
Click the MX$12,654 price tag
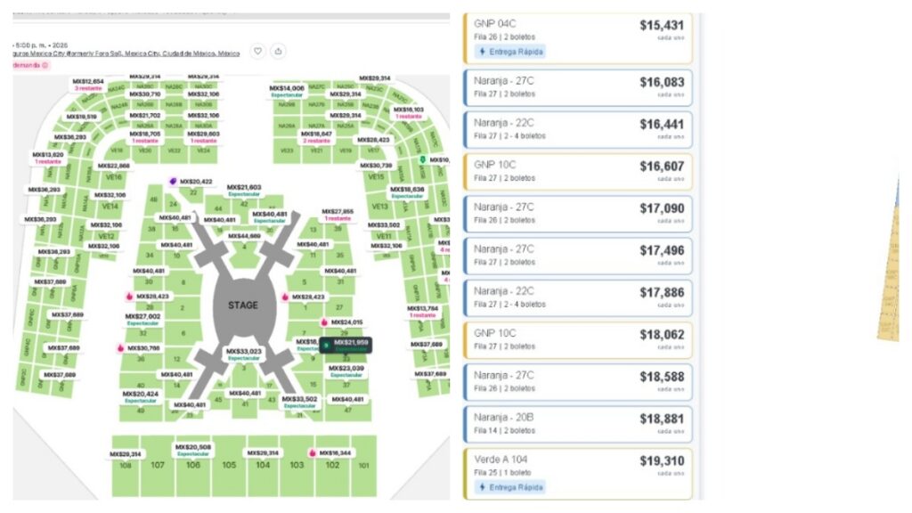pos(87,82)
